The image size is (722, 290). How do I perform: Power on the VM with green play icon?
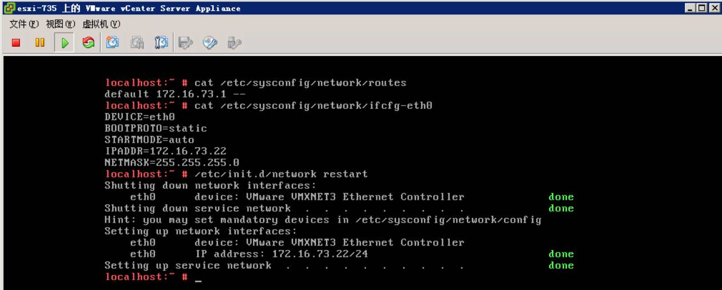click(65, 43)
